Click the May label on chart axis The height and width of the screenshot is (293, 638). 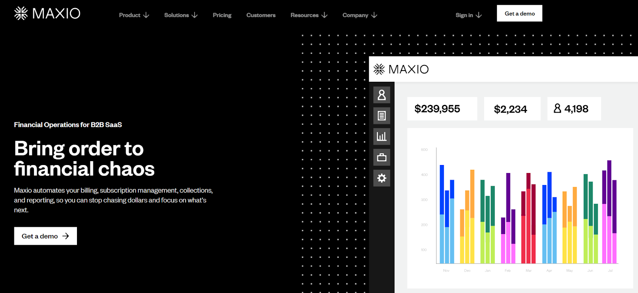[569, 271]
